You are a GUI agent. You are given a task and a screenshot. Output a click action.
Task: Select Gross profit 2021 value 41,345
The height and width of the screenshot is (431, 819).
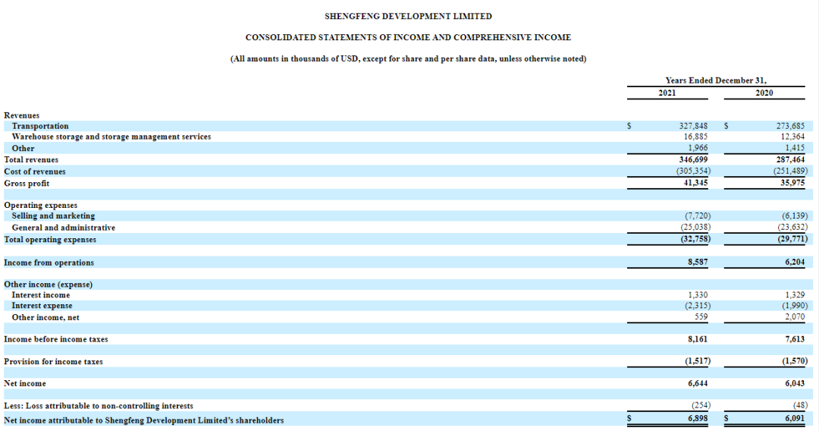click(695, 183)
